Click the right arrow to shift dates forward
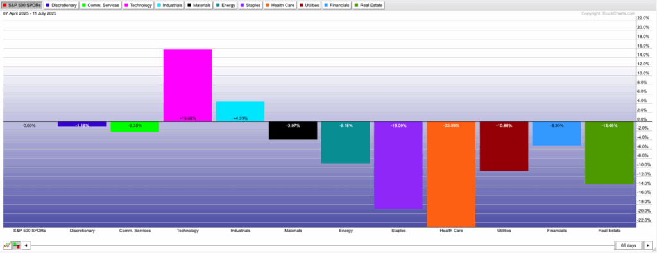The height and width of the screenshot is (253, 657). [x=648, y=245]
